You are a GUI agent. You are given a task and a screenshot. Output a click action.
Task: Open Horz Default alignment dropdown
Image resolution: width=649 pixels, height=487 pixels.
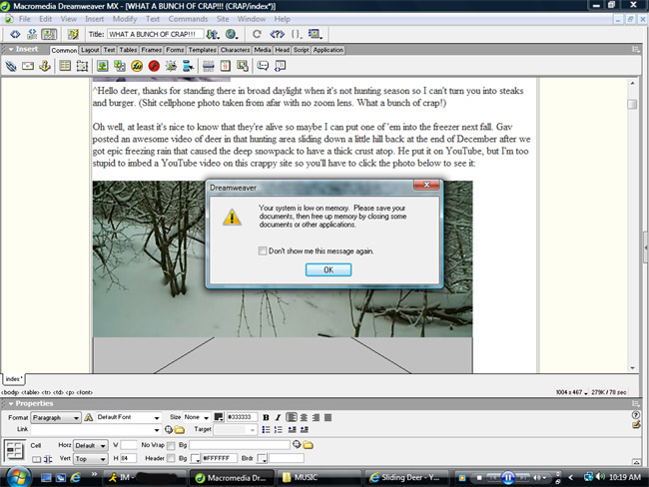91,446
